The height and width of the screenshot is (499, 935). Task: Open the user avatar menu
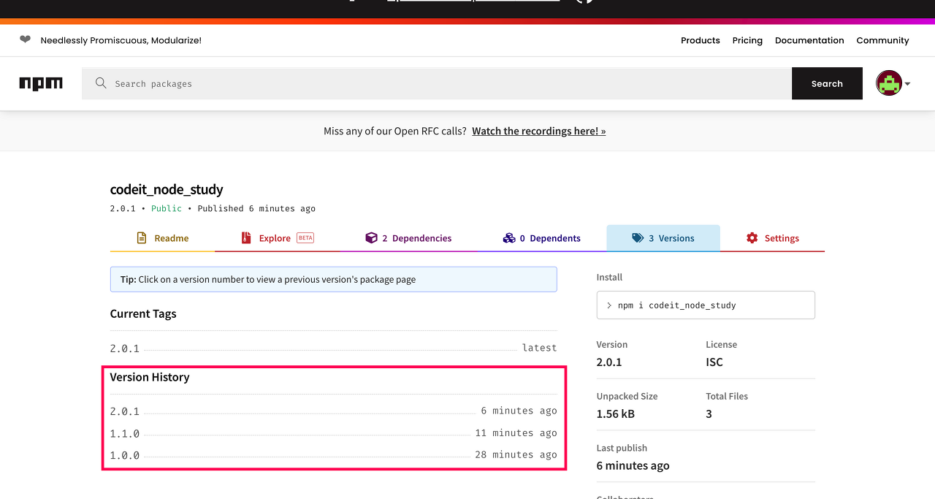(x=889, y=83)
